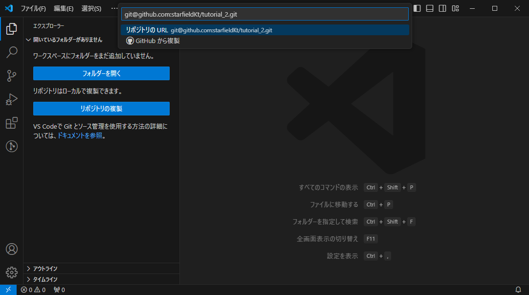Minimize the VS Code window

coord(472,8)
